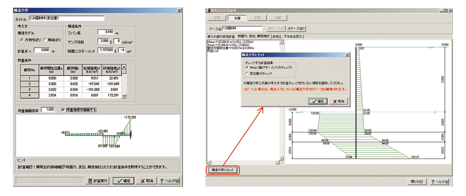The height and width of the screenshot is (196, 466).
Task: Click the results text scroll up arrow
Action: (281, 42)
